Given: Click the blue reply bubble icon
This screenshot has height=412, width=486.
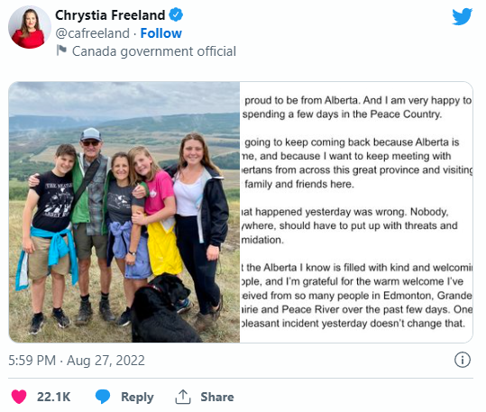Looking at the screenshot, I should point(103,397).
